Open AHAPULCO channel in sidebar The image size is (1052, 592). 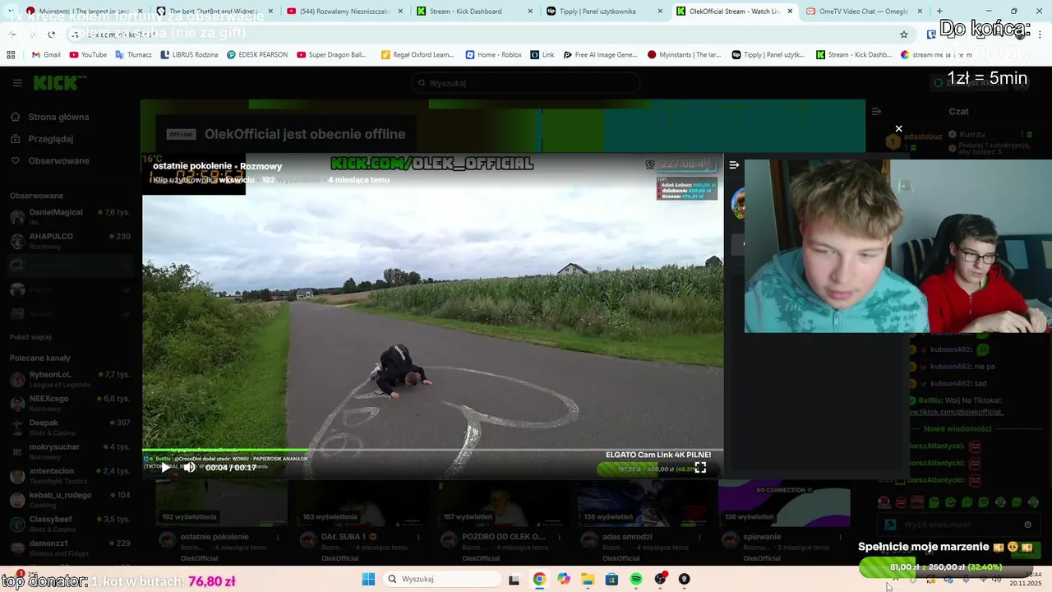click(70, 239)
